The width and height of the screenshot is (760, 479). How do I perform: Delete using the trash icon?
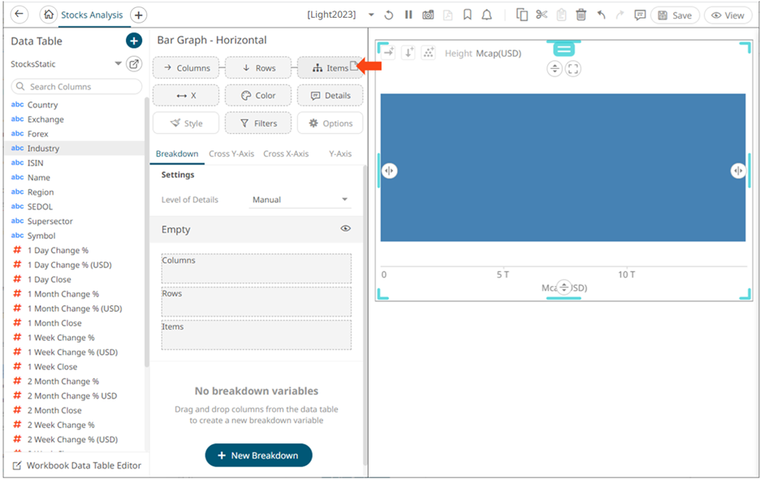[x=581, y=15]
